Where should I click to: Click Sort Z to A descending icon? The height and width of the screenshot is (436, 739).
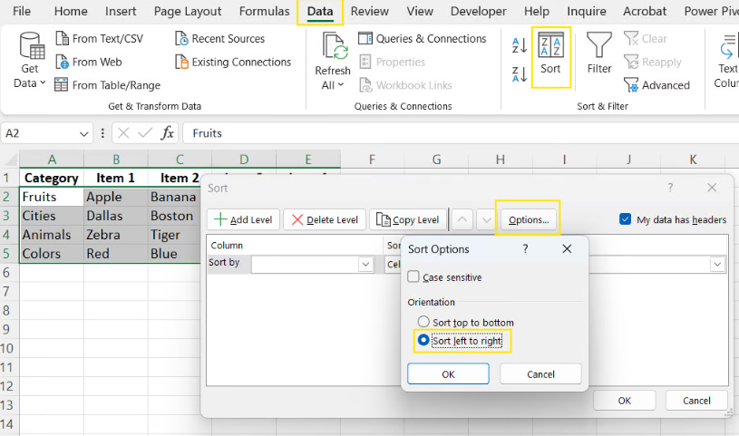coord(520,73)
